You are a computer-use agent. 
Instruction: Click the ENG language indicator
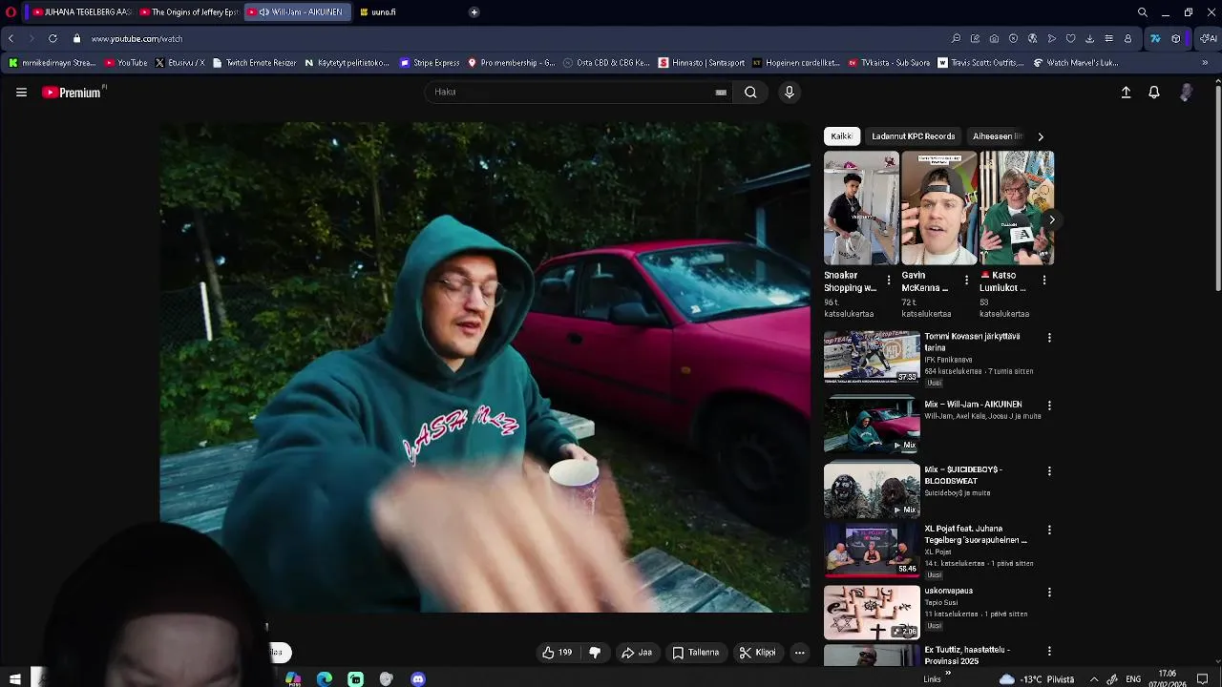coord(1133,679)
